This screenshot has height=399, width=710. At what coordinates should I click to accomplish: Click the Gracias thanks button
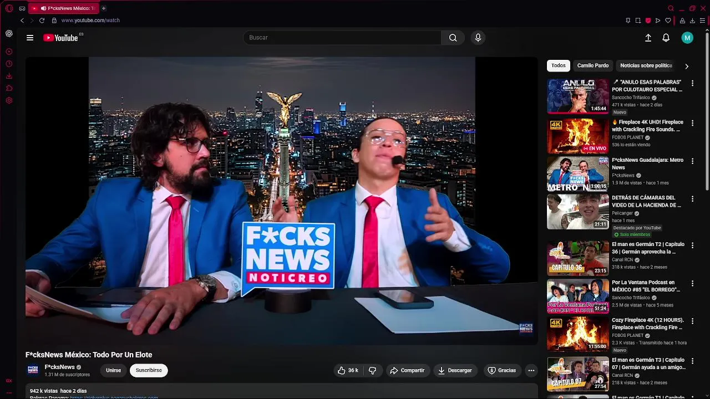pyautogui.click(x=502, y=370)
